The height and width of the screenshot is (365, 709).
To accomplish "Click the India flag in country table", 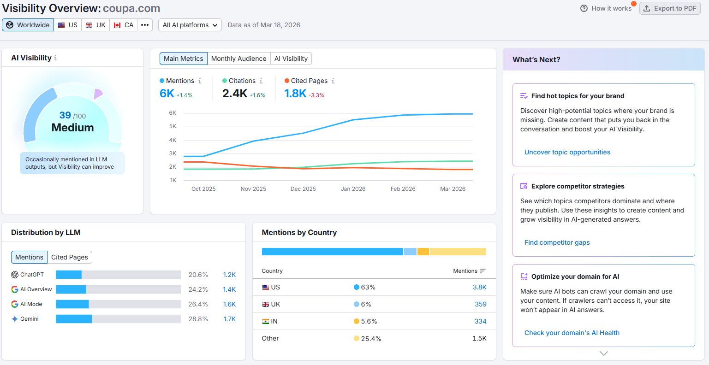I will click(266, 321).
